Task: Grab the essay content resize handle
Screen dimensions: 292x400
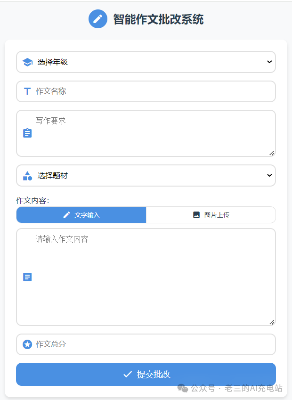Action: [x=272, y=322]
